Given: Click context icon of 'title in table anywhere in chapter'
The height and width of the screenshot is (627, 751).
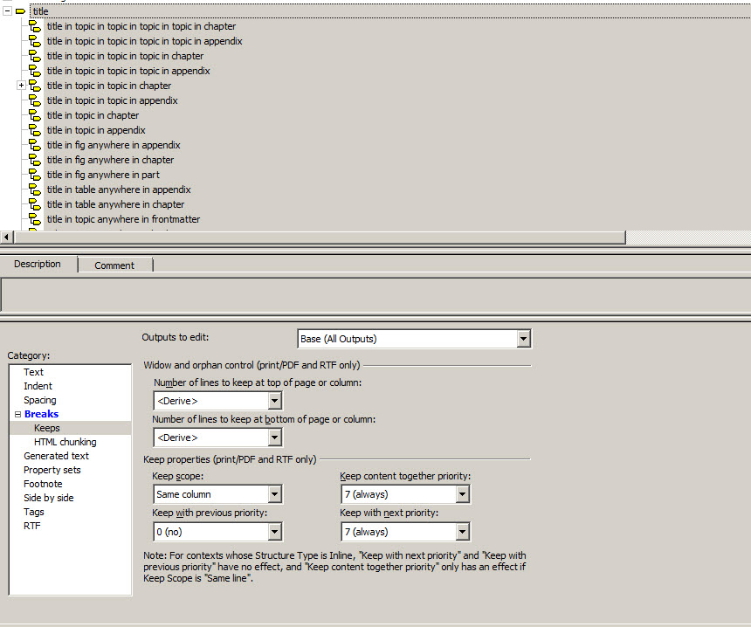Looking at the screenshot, I should pos(35,204).
